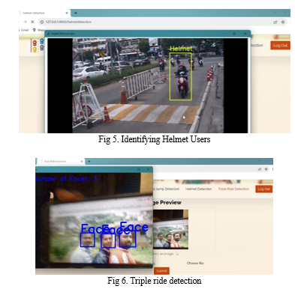Click traffic light logo on helmet page
Viewport: 295px width, 289px height.
(38, 46)
